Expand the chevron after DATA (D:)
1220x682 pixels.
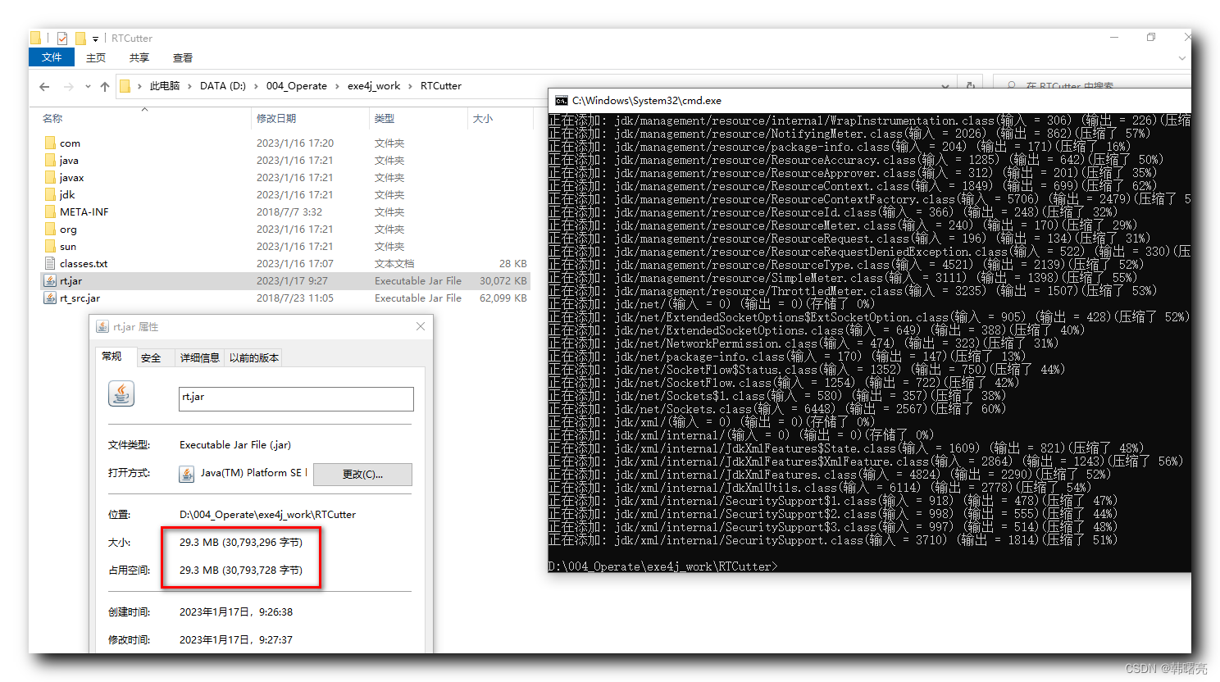click(x=256, y=86)
